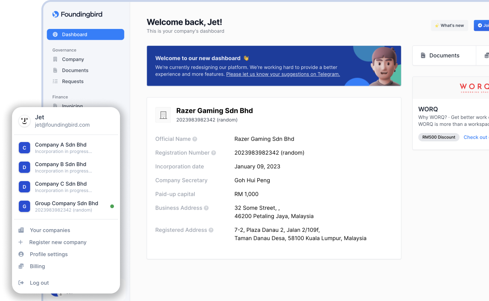Open the Dashboard sidebar item

click(85, 35)
